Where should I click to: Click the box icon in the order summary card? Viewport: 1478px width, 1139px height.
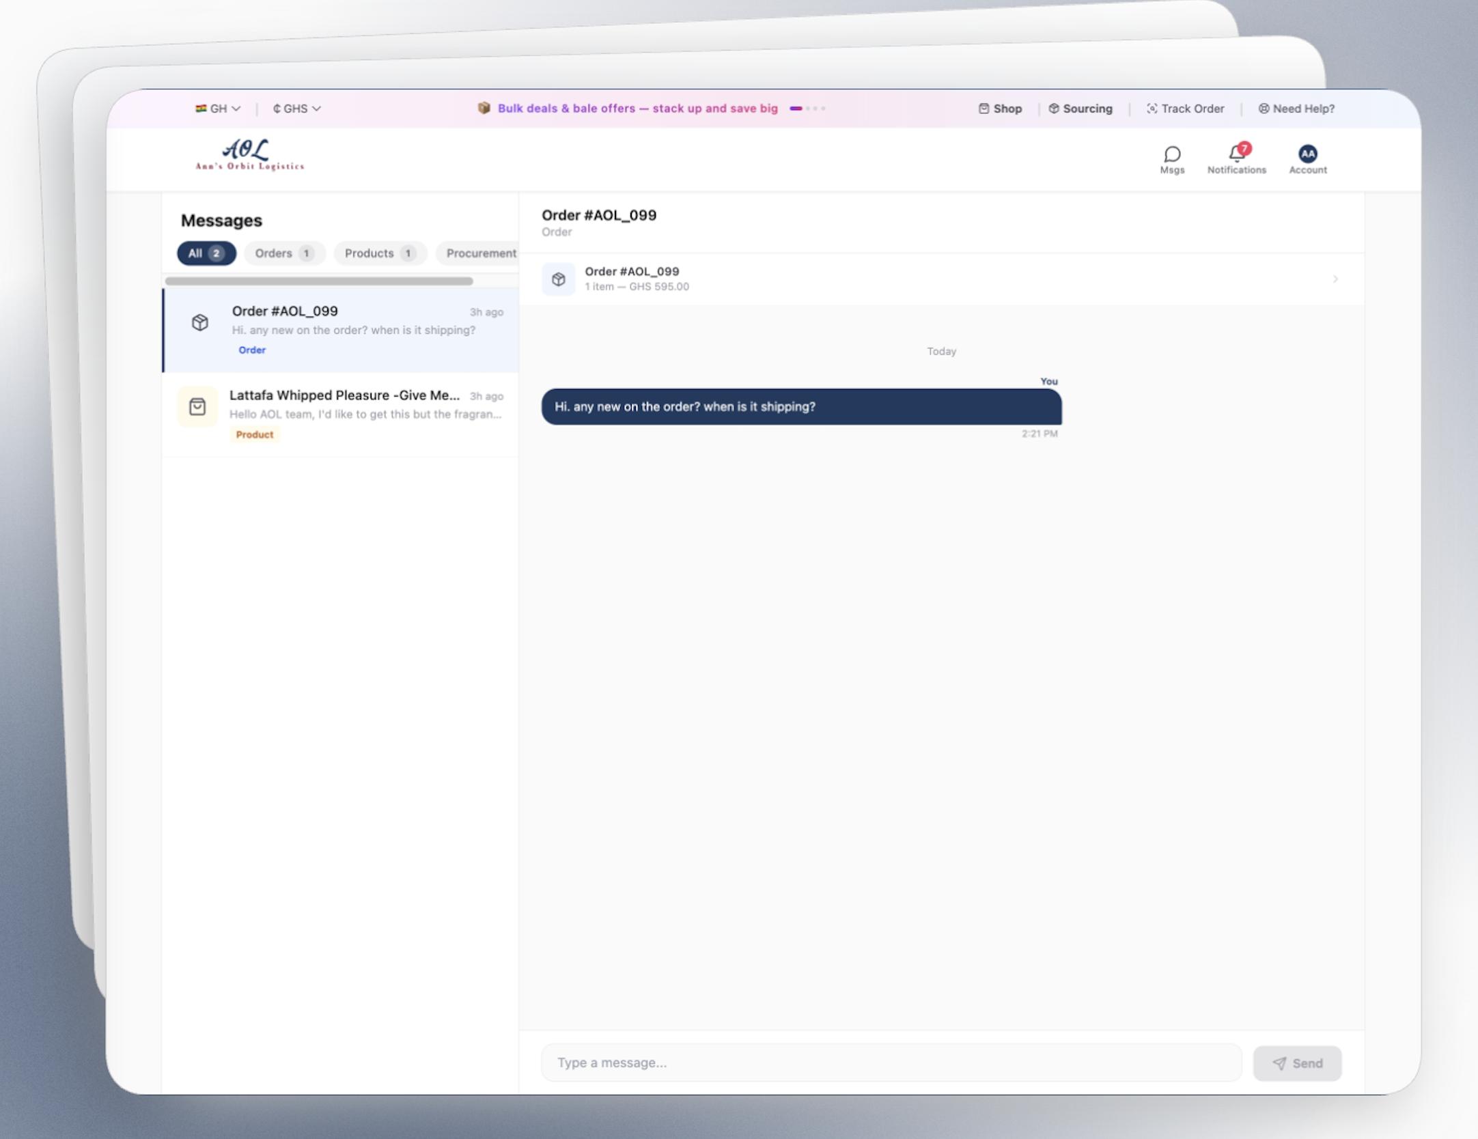(x=559, y=279)
